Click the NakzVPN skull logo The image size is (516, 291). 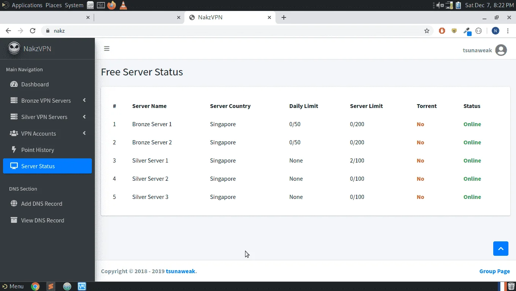(x=14, y=48)
